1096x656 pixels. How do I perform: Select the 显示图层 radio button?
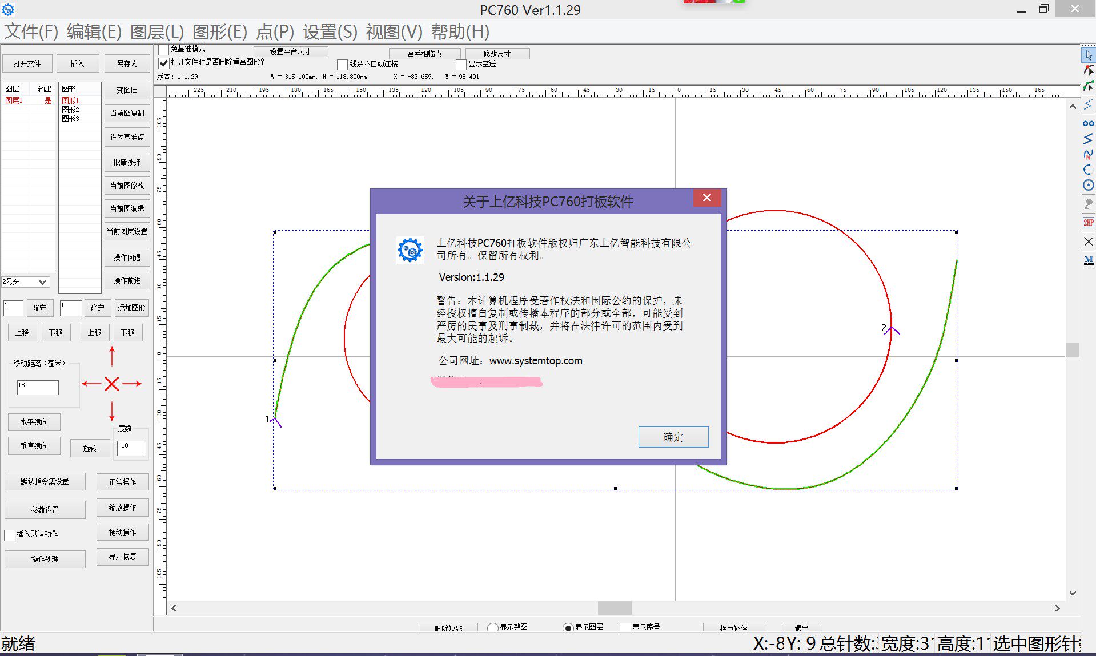(568, 627)
